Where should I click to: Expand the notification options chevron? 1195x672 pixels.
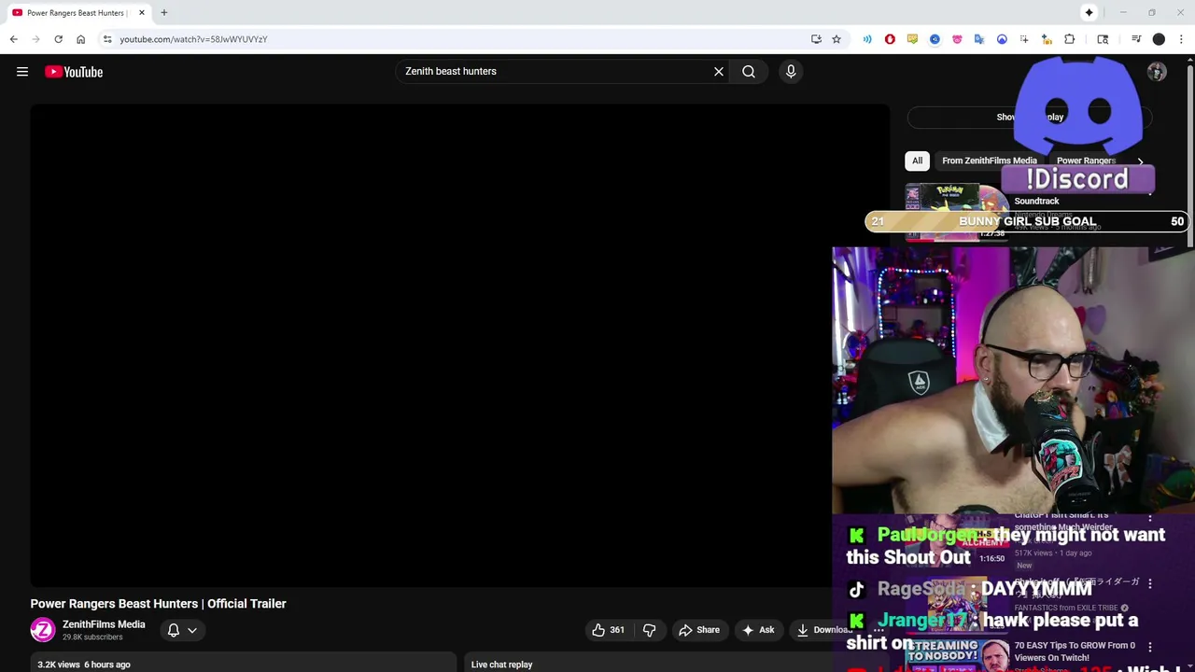[x=192, y=630]
